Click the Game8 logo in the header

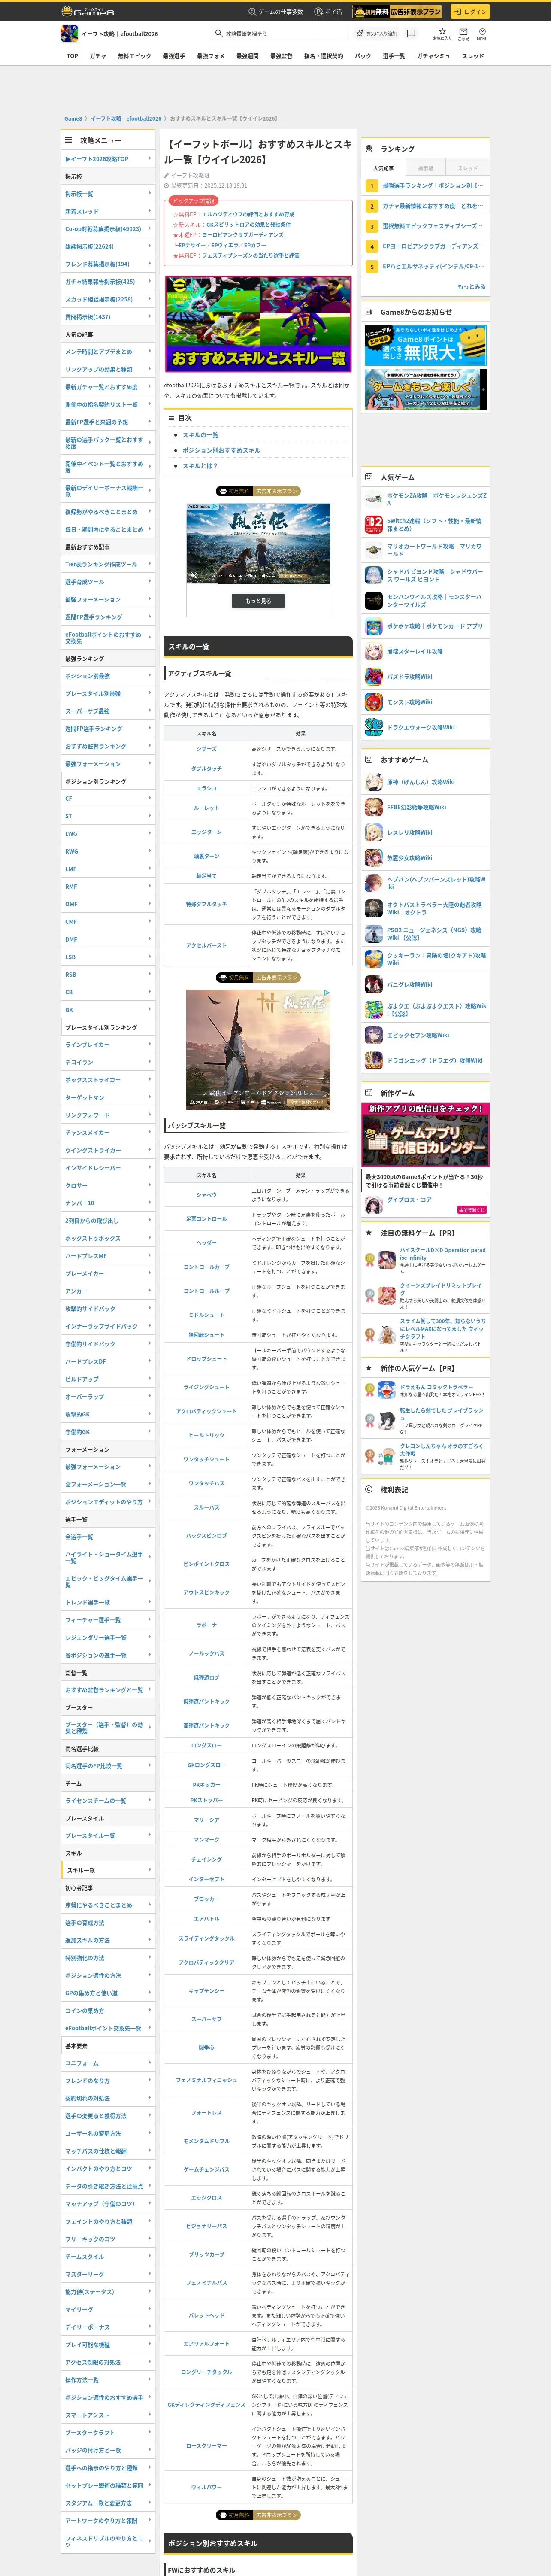(88, 12)
